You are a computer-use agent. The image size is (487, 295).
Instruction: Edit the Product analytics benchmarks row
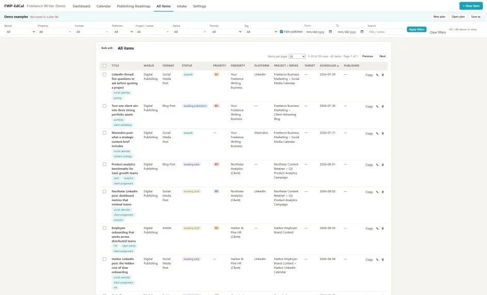(377, 165)
